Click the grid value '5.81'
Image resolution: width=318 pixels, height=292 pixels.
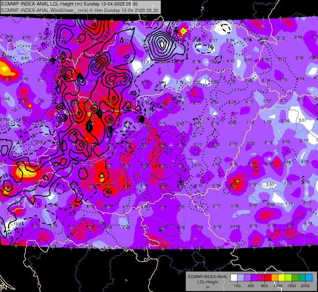[x=25, y=58]
